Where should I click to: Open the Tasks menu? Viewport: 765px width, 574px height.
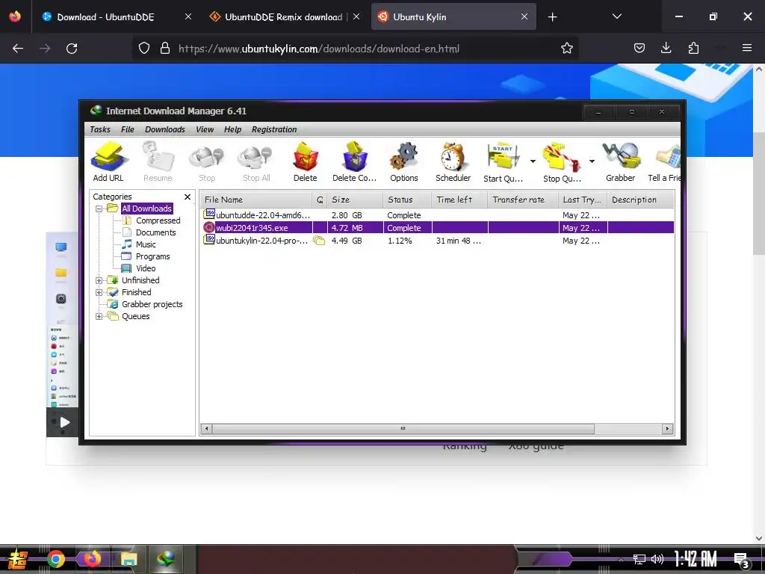[x=100, y=129]
